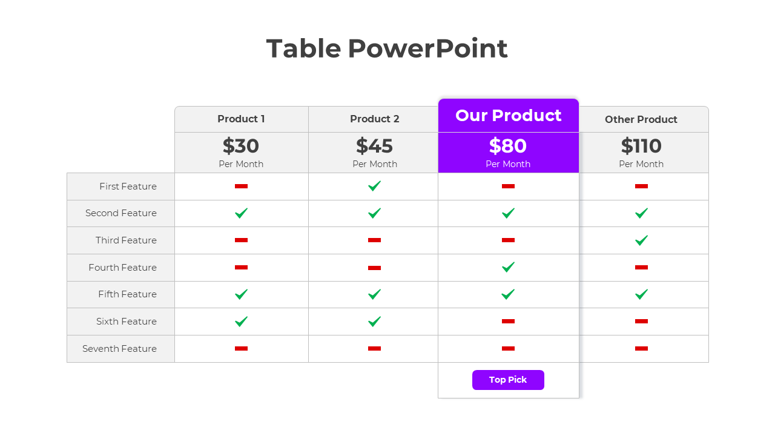Click Product 1's Sixth Feature checkmark
The width and height of the screenshot is (775, 436).
click(x=241, y=322)
